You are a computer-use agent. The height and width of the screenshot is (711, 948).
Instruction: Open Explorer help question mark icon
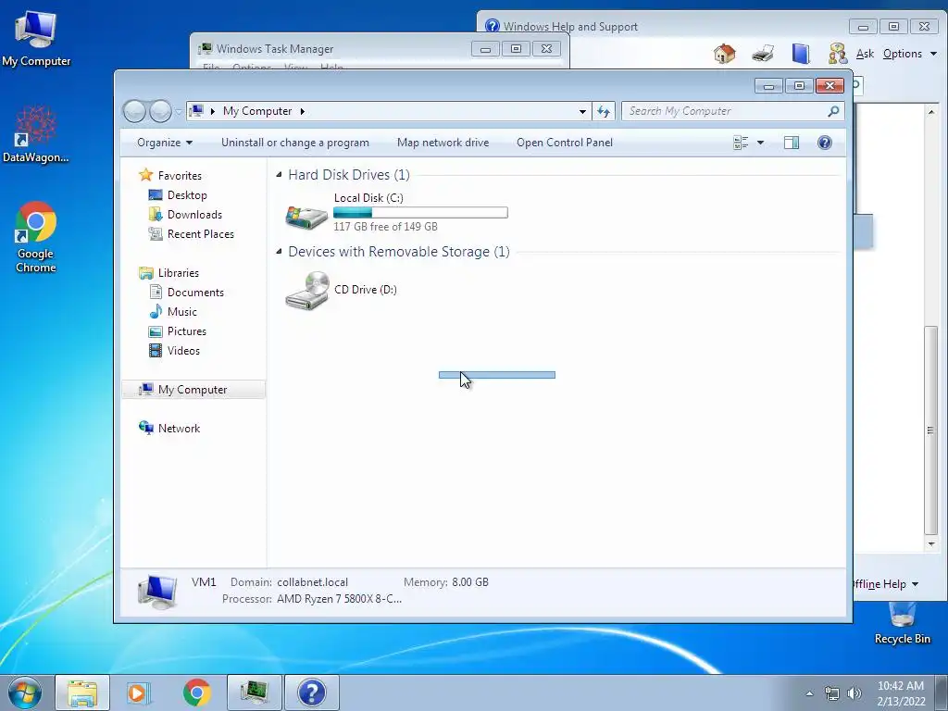click(825, 143)
